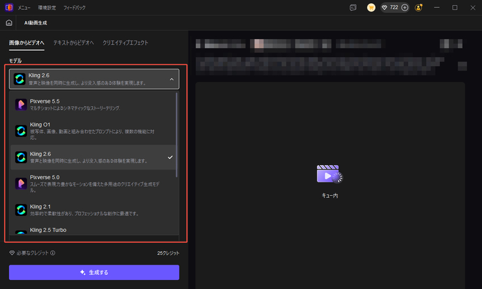Switch to the クリエイティブエフェクト tab
Image resolution: width=482 pixels, height=289 pixels.
[x=125, y=43]
